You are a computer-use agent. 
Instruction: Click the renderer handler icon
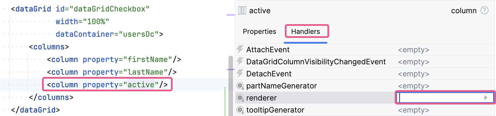coord(240,98)
